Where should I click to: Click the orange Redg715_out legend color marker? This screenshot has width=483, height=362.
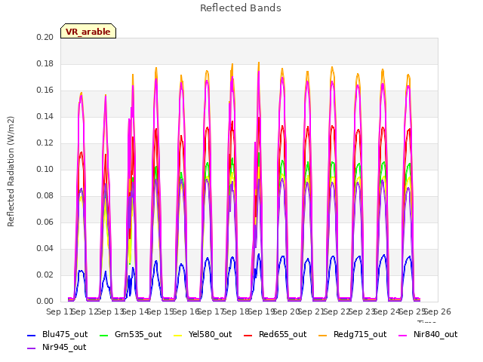pyautogui.click(x=323, y=335)
